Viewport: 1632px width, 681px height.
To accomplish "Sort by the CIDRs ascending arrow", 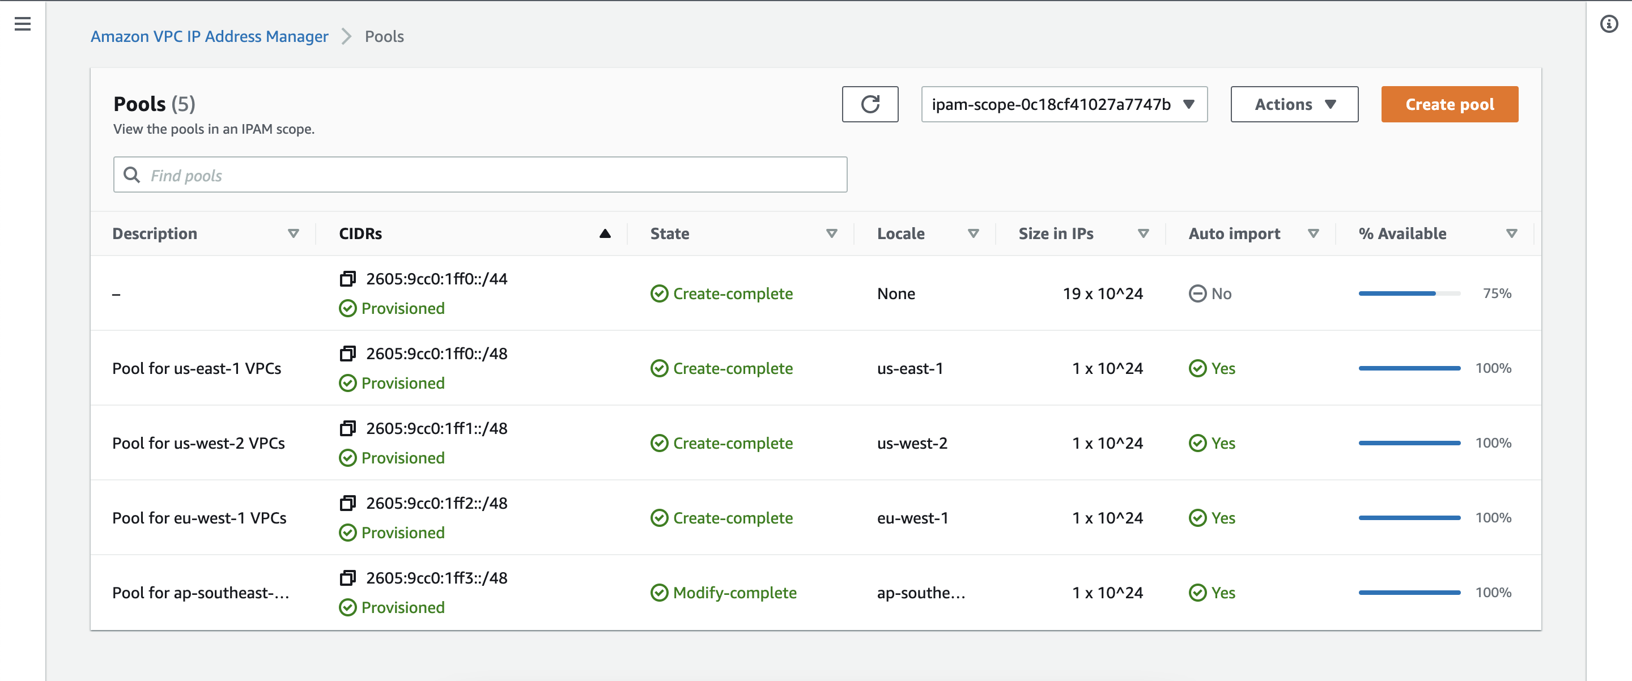I will (605, 234).
